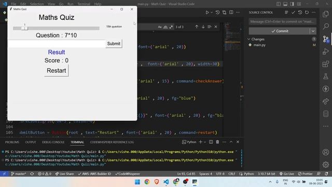The width and height of the screenshot is (332, 187).
Task: Open the Terminal menu
Action: click(84, 4)
